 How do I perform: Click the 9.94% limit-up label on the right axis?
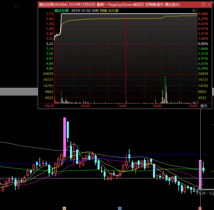tap(203, 14)
